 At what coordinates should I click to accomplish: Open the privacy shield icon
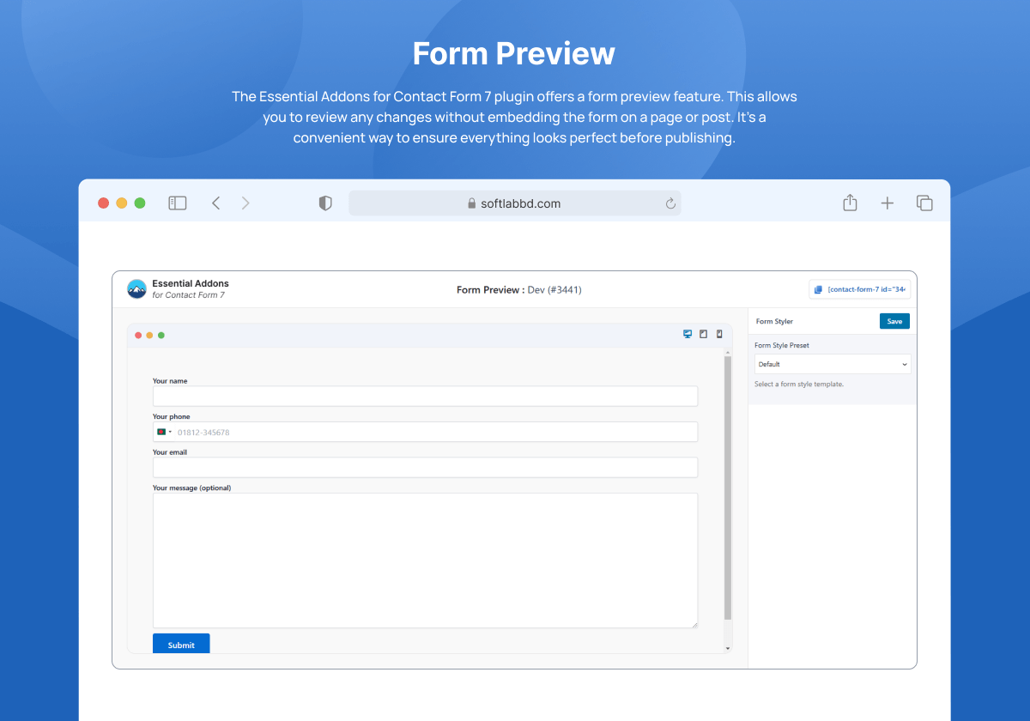325,203
